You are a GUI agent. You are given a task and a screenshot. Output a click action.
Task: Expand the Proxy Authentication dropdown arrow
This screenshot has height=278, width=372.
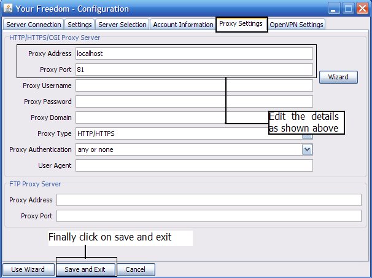(307, 149)
